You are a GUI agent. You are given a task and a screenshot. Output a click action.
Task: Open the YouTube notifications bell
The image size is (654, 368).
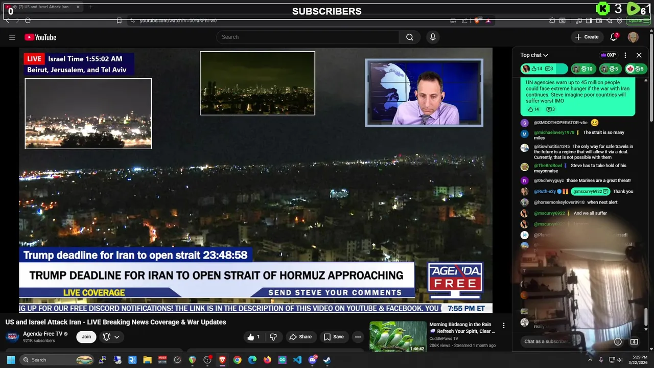614,37
